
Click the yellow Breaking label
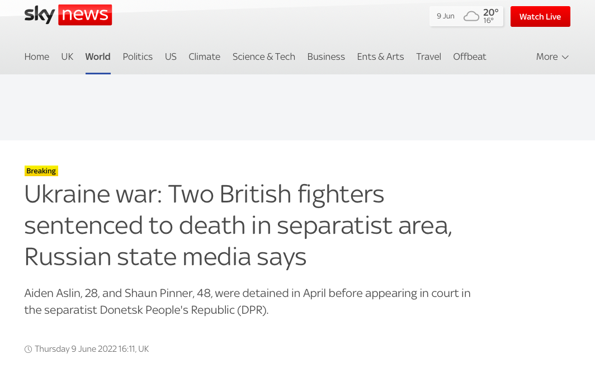click(41, 171)
